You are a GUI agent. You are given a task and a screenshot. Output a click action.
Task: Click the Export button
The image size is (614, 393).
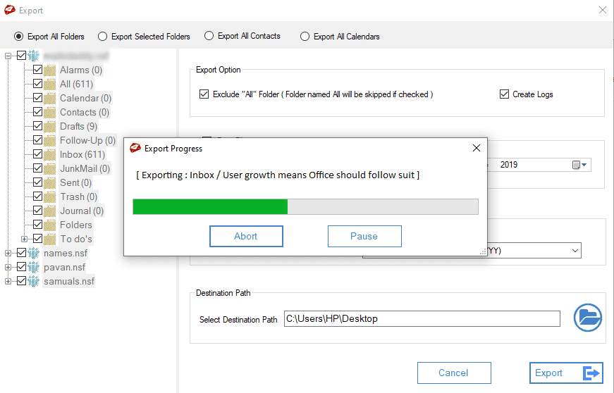point(566,373)
